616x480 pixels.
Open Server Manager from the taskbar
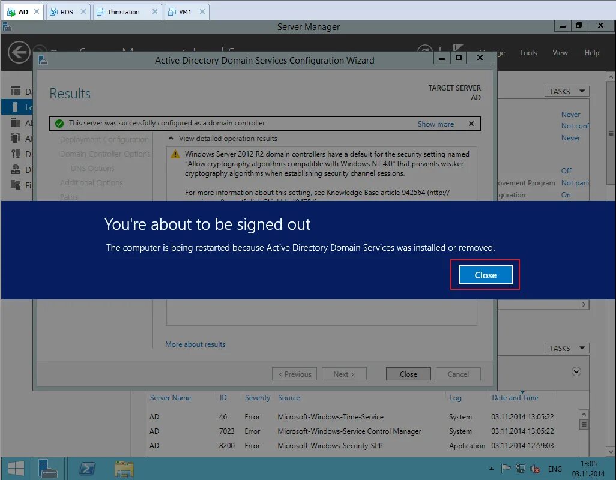[x=47, y=469]
